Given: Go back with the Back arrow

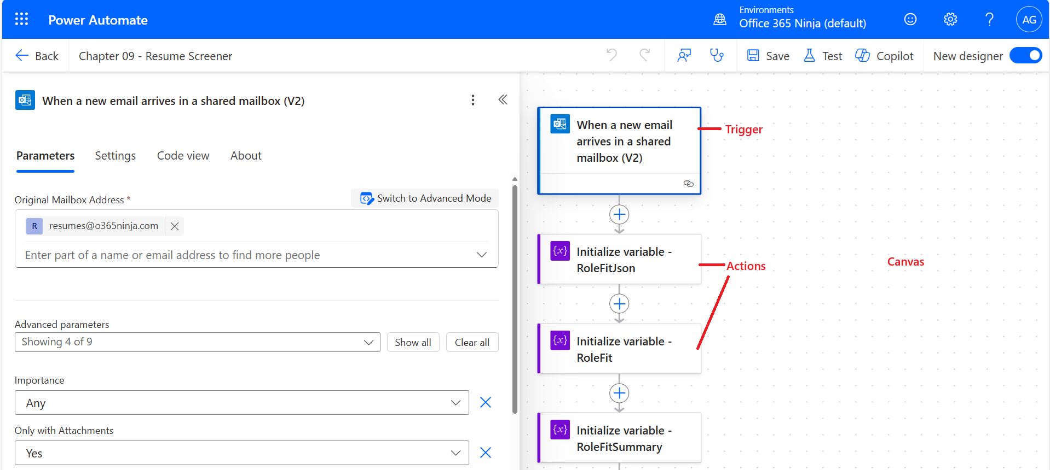Looking at the screenshot, I should coord(37,56).
